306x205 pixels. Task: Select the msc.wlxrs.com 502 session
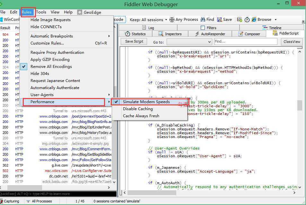point(56,171)
